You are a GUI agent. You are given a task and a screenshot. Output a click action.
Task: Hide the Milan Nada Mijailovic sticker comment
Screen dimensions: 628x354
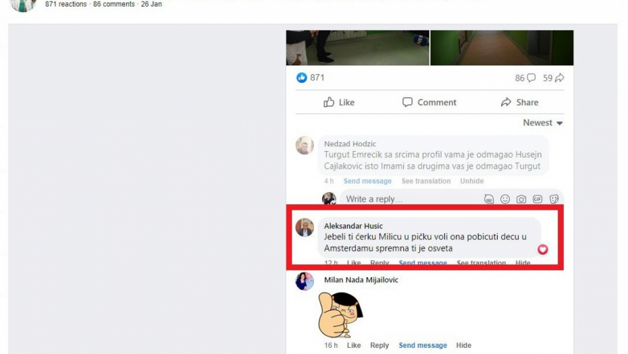(463, 345)
